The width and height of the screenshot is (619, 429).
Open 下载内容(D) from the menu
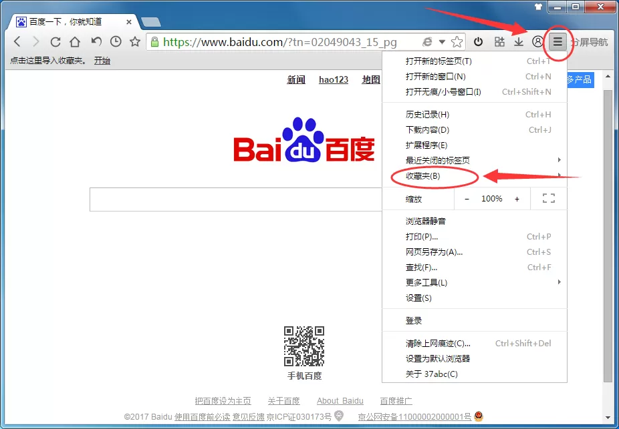475,130
